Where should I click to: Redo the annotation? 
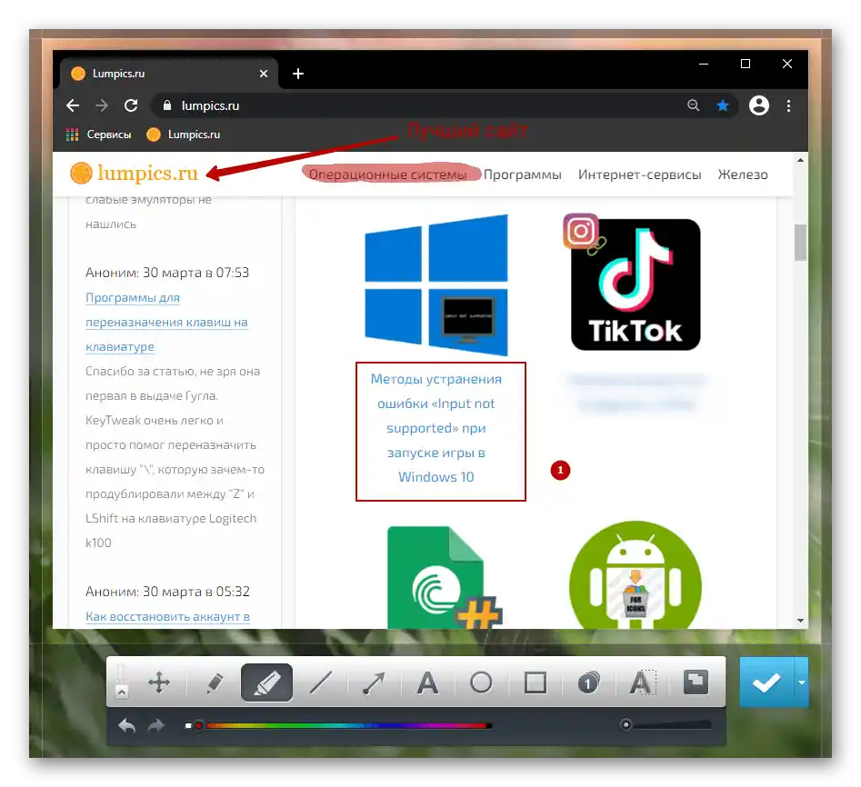156,725
